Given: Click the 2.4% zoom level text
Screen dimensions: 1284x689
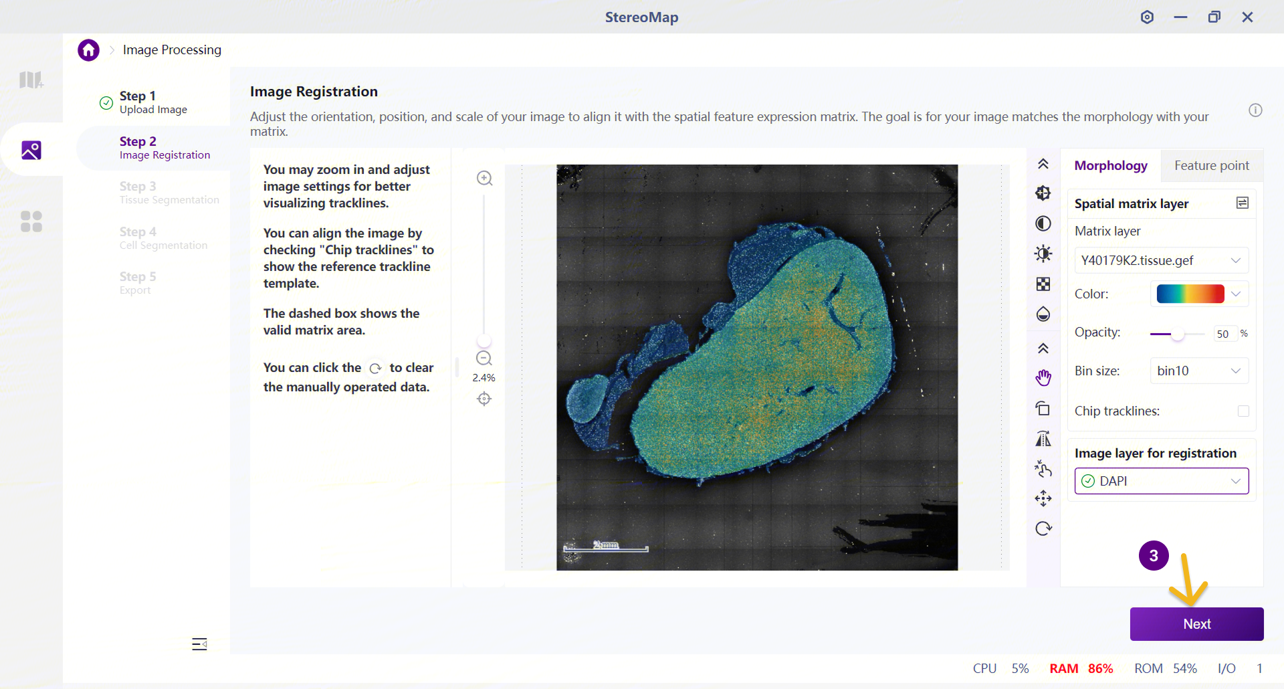Looking at the screenshot, I should click(484, 378).
